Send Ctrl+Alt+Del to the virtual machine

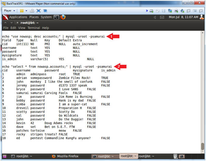pos(32,11)
